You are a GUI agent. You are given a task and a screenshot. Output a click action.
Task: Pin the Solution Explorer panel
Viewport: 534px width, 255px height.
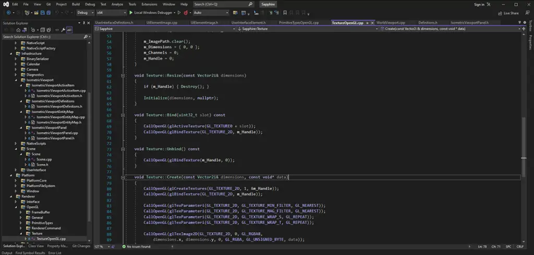click(84, 23)
